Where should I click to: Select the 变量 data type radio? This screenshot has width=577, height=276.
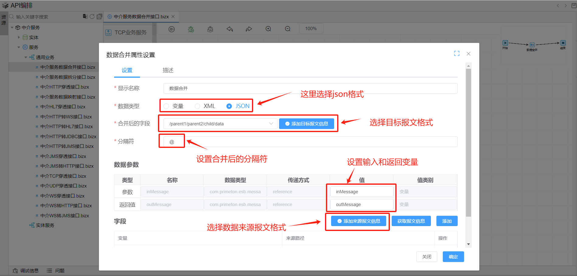click(166, 106)
